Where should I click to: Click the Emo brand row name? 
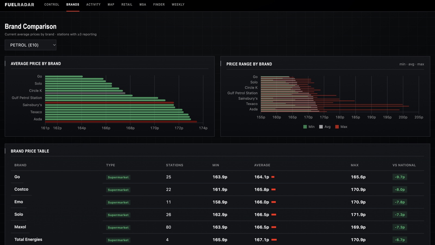point(19,202)
